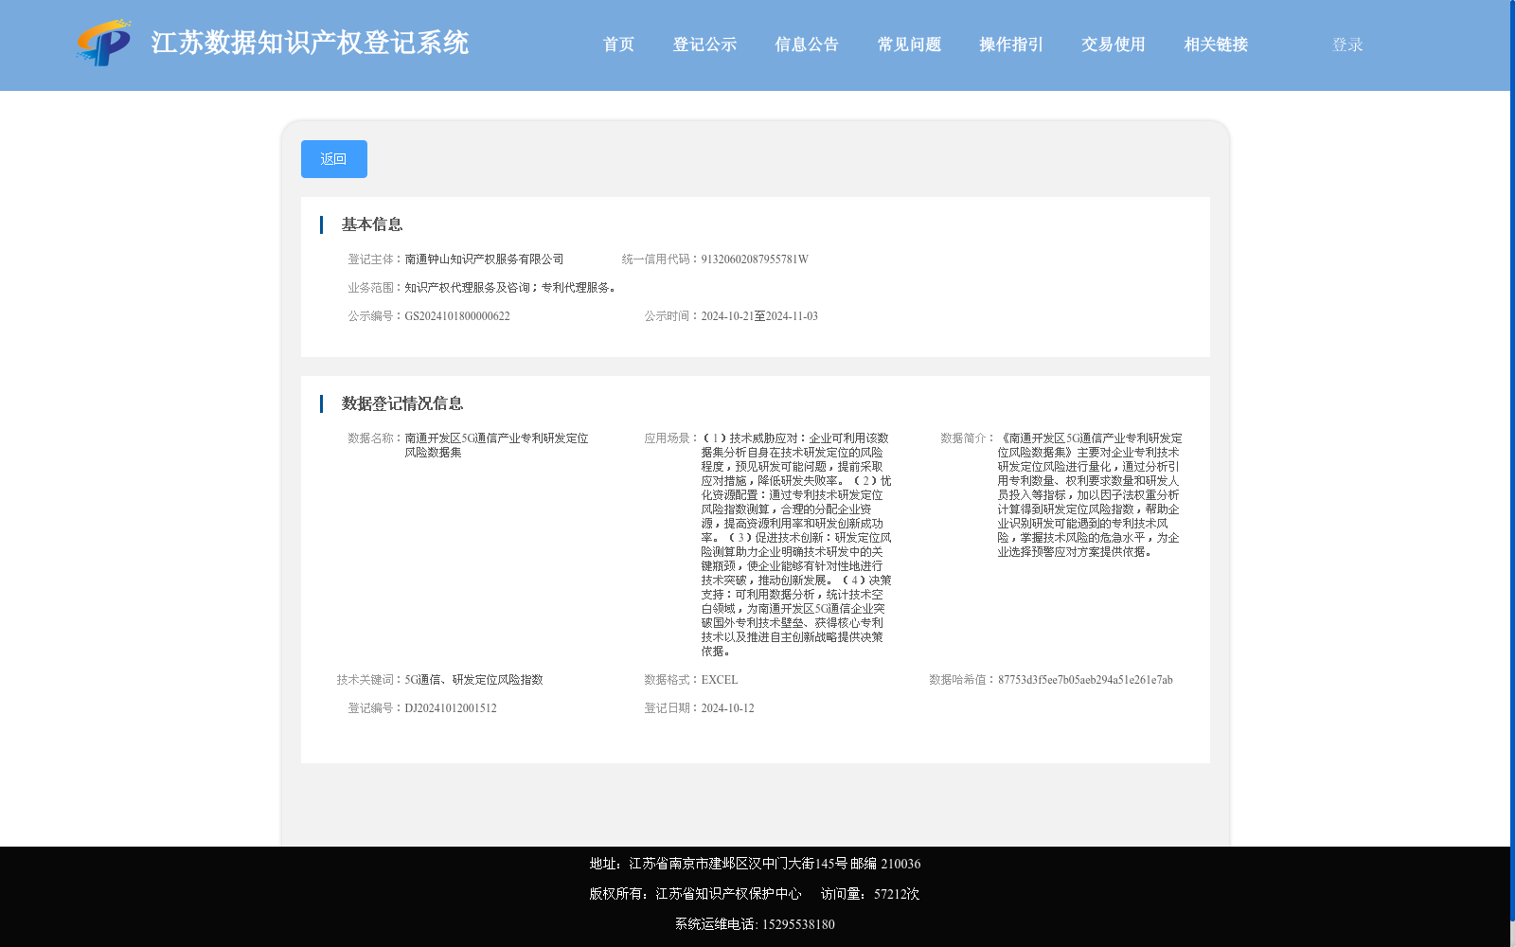Click the support phone number 15295538180
The height and width of the screenshot is (947, 1515).
(x=798, y=924)
